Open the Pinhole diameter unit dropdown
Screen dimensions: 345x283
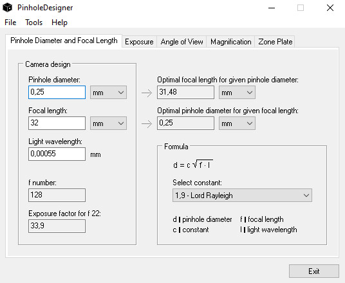(x=108, y=93)
